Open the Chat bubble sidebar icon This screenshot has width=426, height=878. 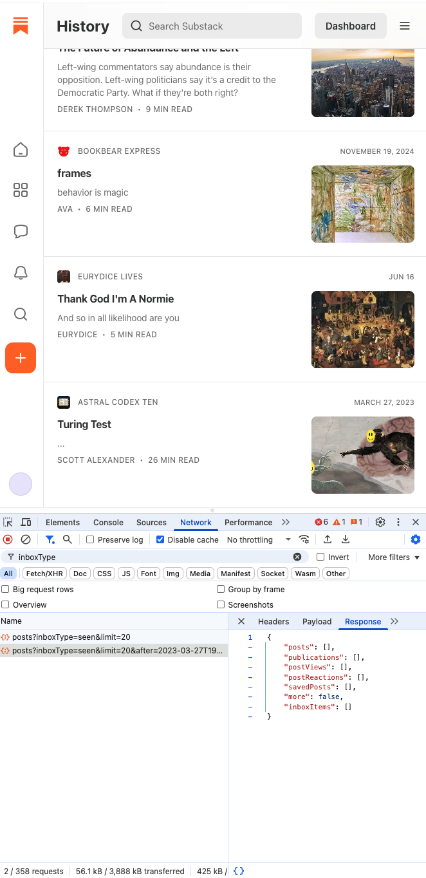pyautogui.click(x=21, y=231)
